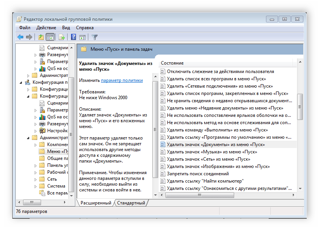
Task: Toggle the console tree visibility icon
Action: [50, 37]
